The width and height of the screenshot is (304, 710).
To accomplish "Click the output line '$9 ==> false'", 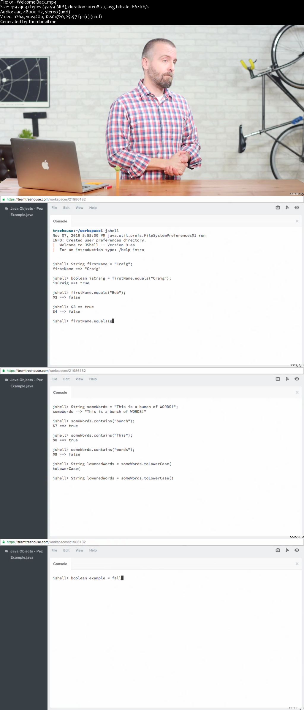I will pos(66,454).
